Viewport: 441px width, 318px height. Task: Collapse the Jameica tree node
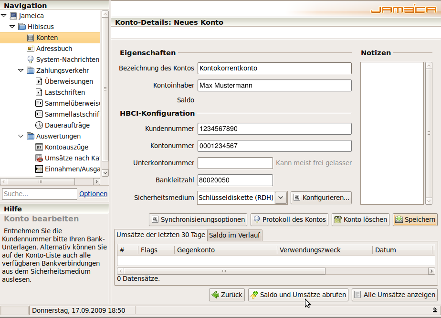[4, 16]
